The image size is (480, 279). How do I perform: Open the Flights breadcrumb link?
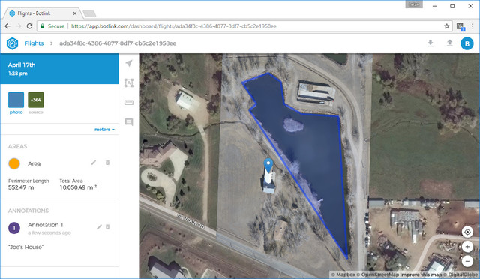click(34, 43)
